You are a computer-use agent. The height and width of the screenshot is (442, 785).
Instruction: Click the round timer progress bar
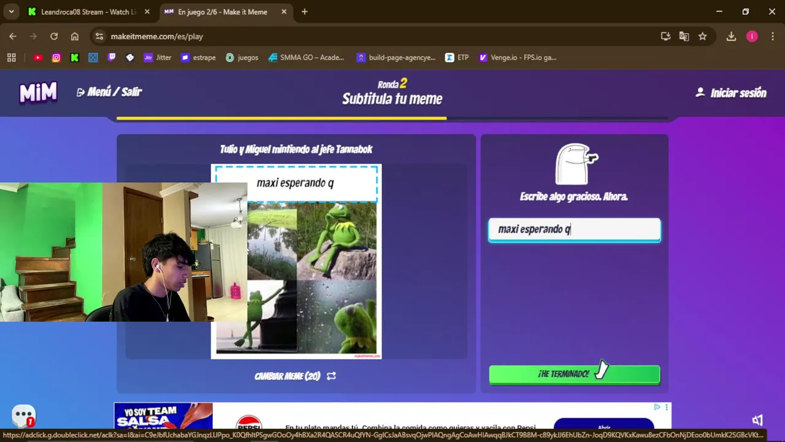click(392, 118)
